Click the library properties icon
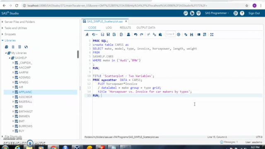Viewport: 265px width, 149px height. tap(19, 47)
